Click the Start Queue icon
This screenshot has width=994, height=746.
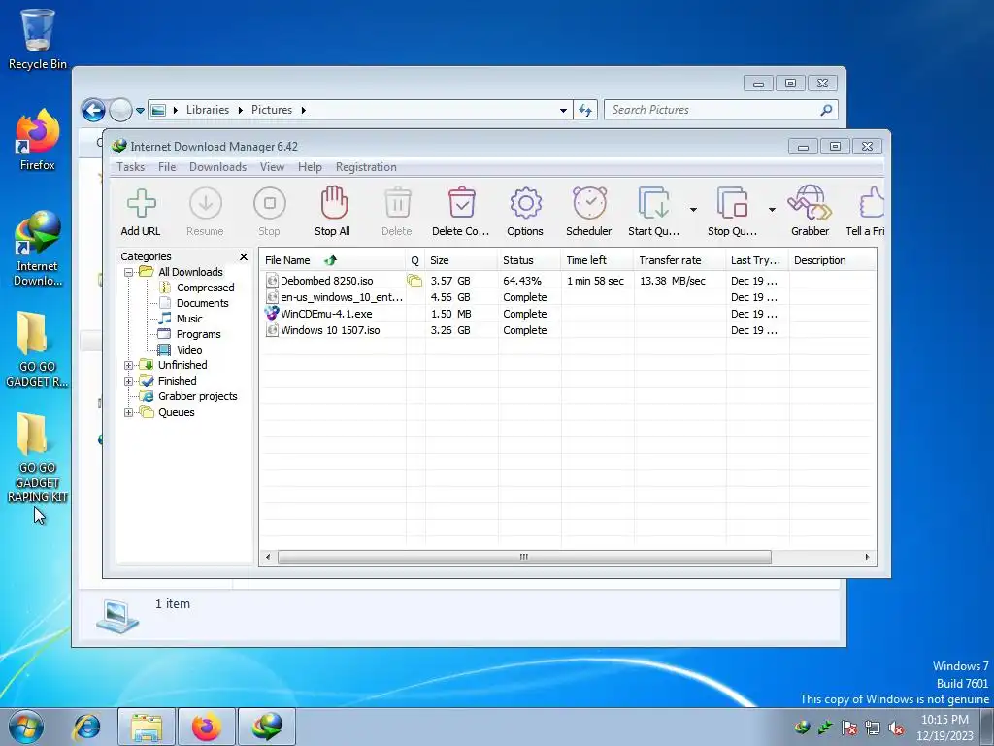click(x=653, y=204)
